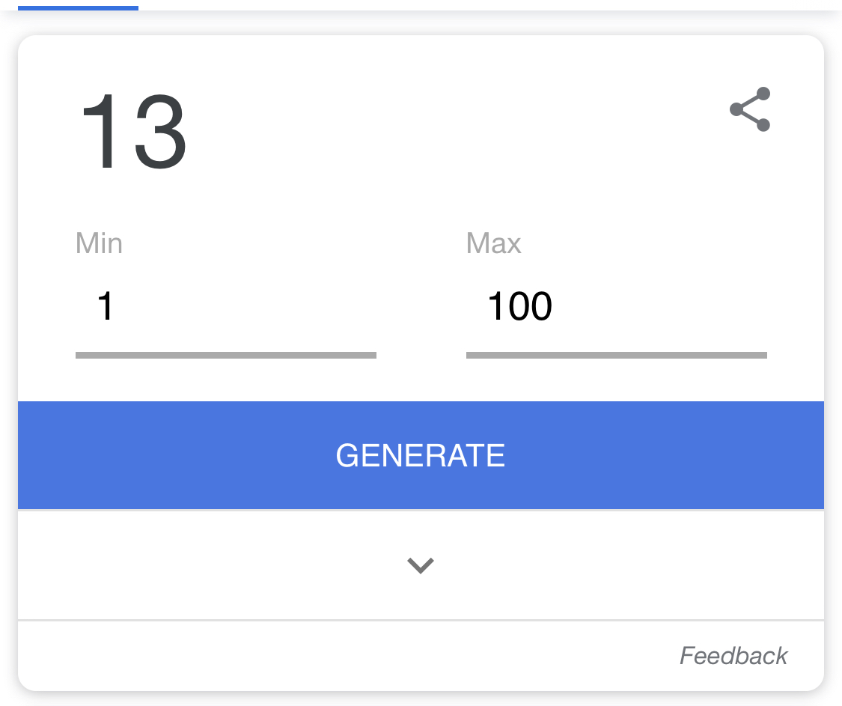This screenshot has width=842, height=706.
Task: Focus the Min input field
Action: (225, 307)
